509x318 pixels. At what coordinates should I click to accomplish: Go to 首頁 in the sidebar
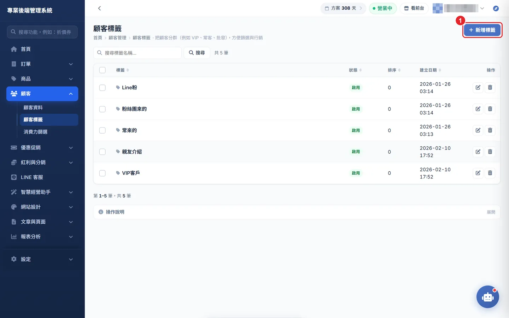pyautogui.click(x=42, y=49)
